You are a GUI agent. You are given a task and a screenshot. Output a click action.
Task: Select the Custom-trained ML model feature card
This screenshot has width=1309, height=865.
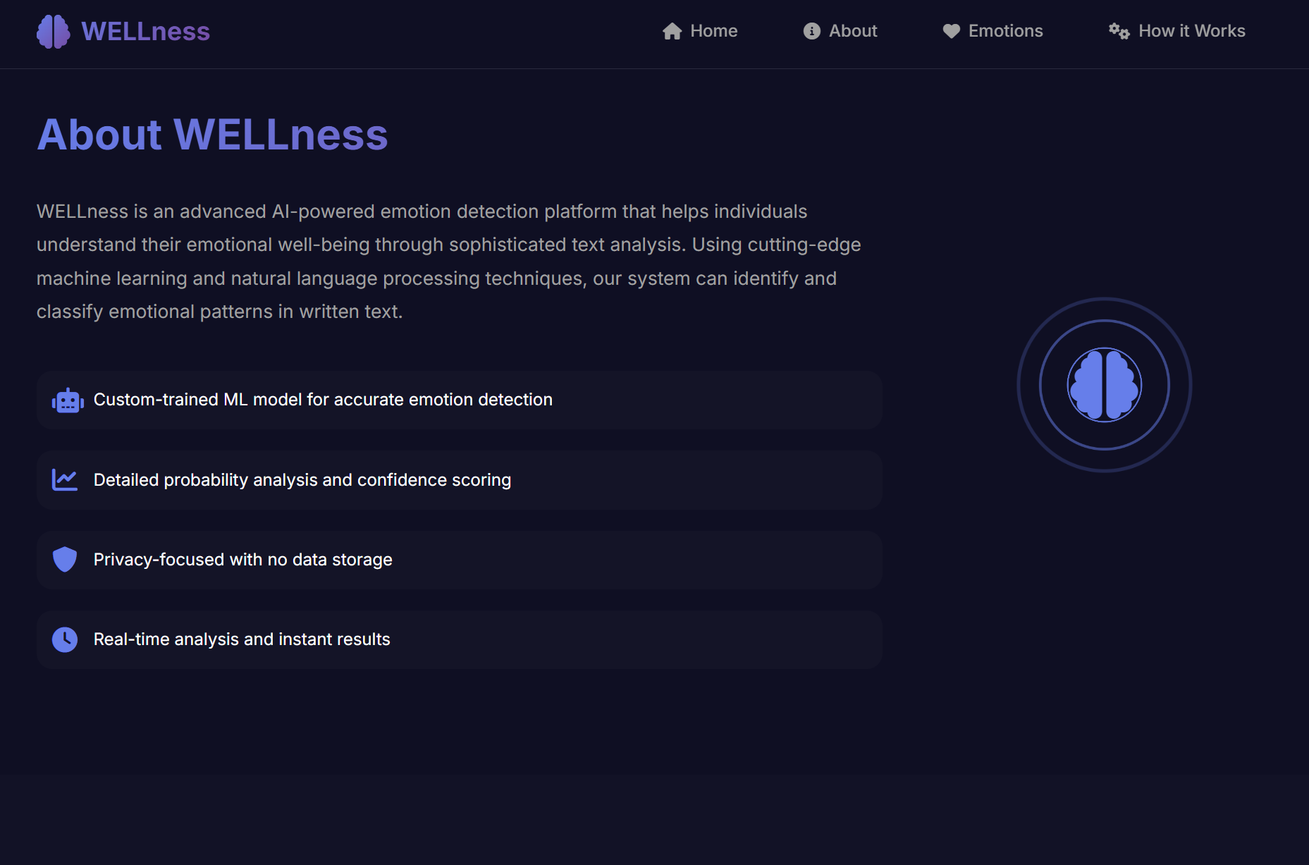459,399
